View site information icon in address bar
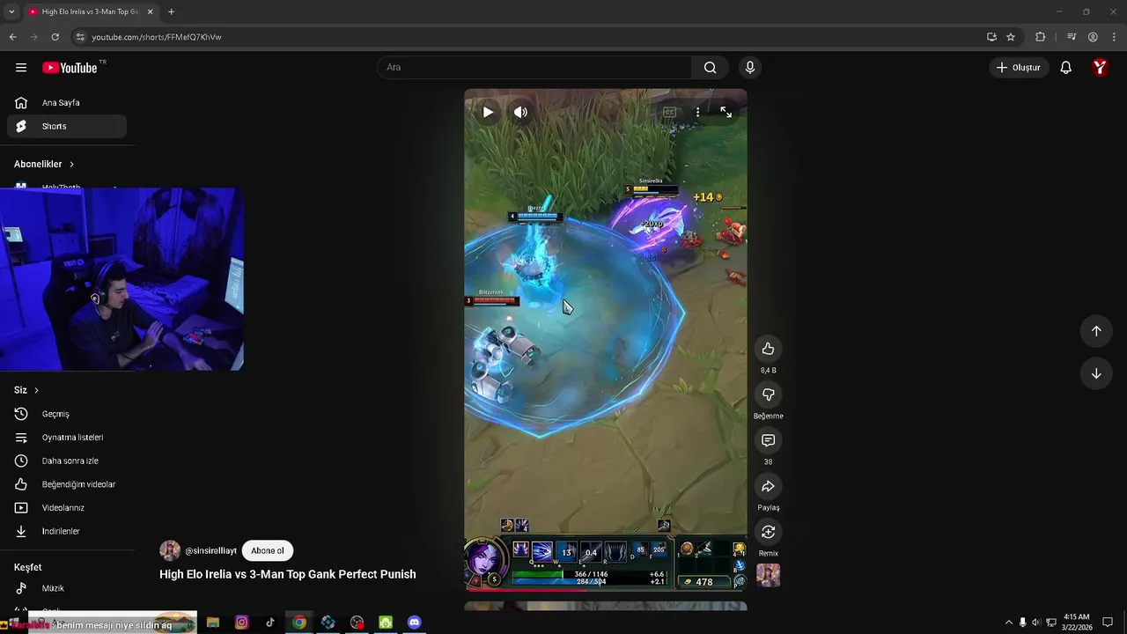The height and width of the screenshot is (634, 1127). (x=79, y=37)
